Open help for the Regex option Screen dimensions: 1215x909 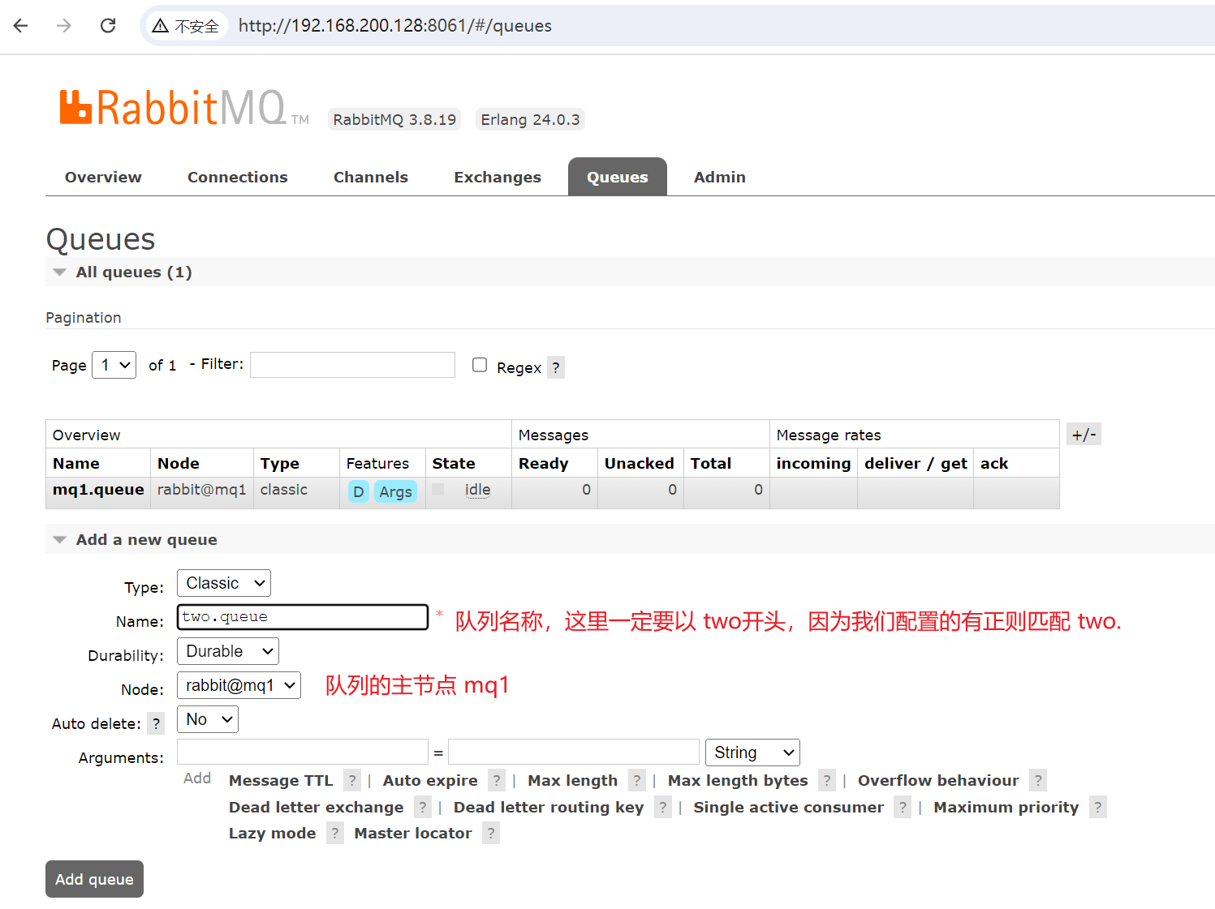pyautogui.click(x=555, y=367)
